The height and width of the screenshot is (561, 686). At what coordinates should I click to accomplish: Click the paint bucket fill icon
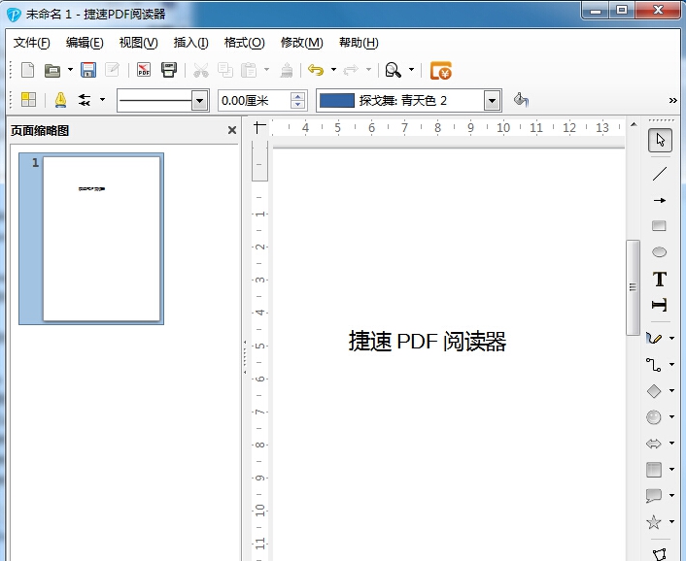point(521,100)
